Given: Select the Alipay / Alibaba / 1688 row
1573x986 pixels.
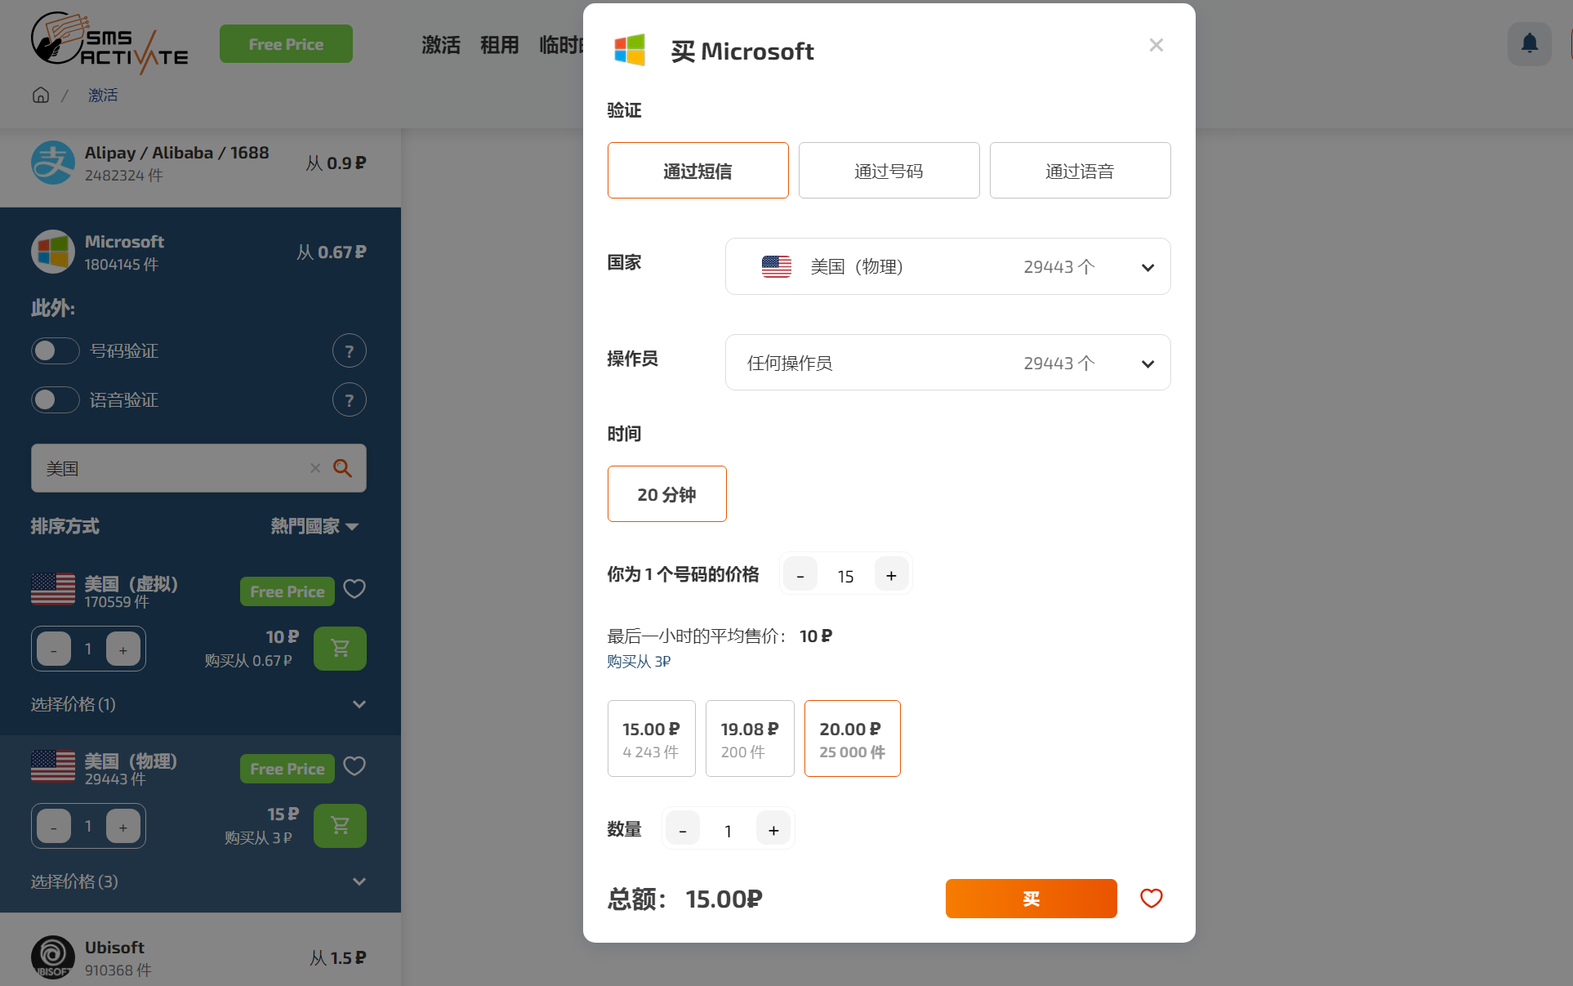Looking at the screenshot, I should point(200,163).
